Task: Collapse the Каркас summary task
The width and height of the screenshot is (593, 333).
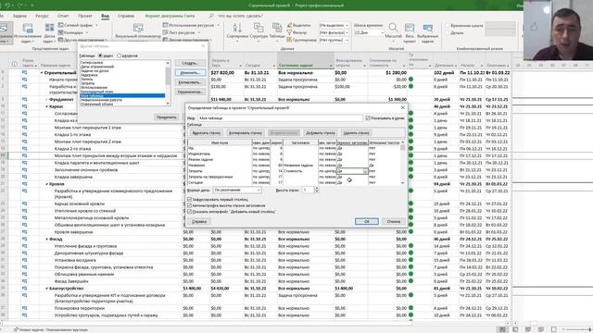Action: pos(47,106)
